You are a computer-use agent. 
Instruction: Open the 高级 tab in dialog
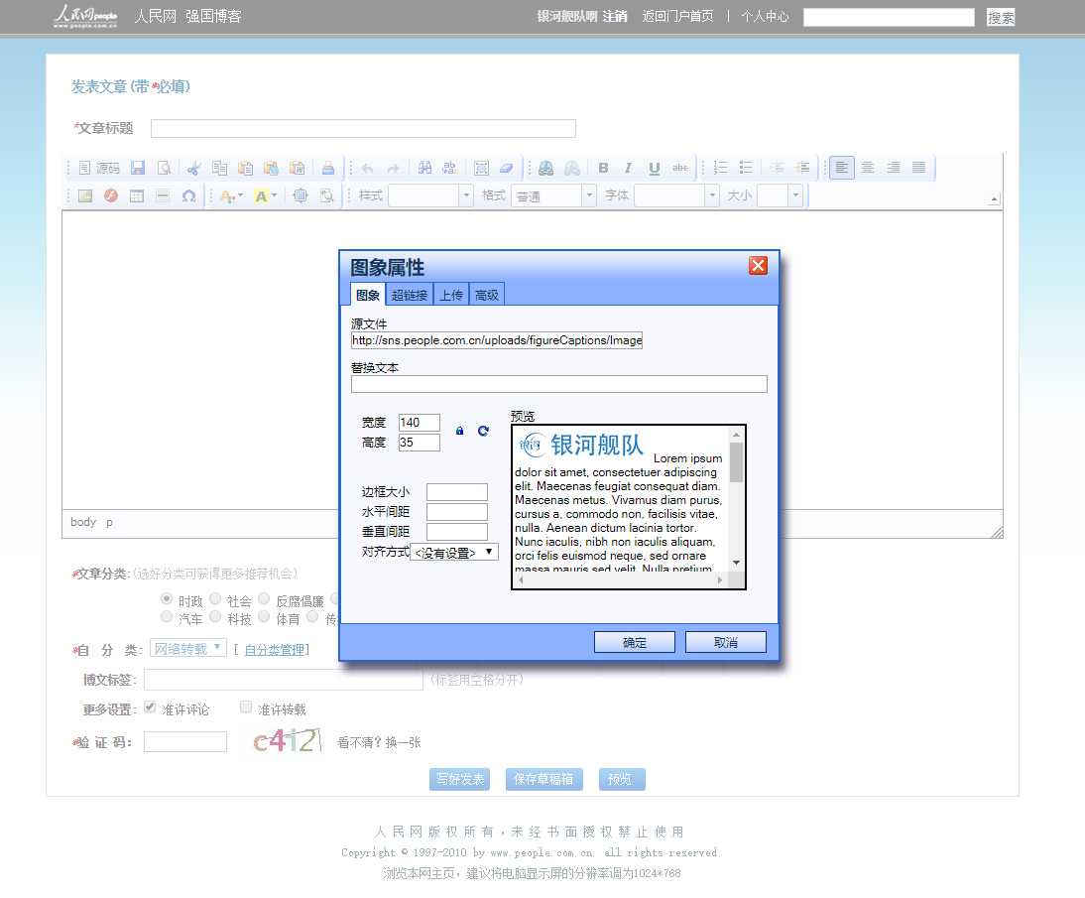(x=486, y=295)
